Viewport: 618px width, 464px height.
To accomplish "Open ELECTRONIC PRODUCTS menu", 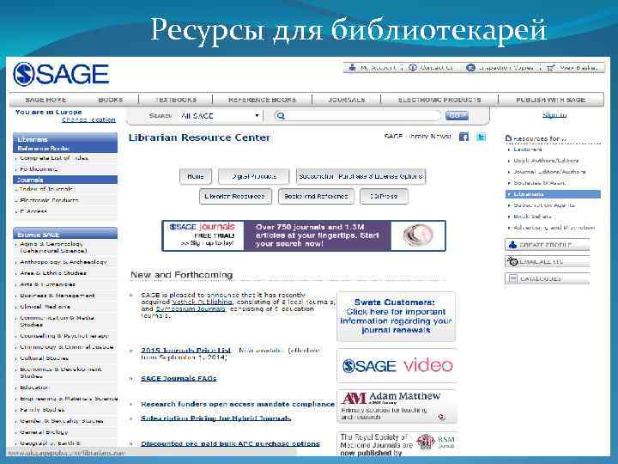I will (x=439, y=100).
